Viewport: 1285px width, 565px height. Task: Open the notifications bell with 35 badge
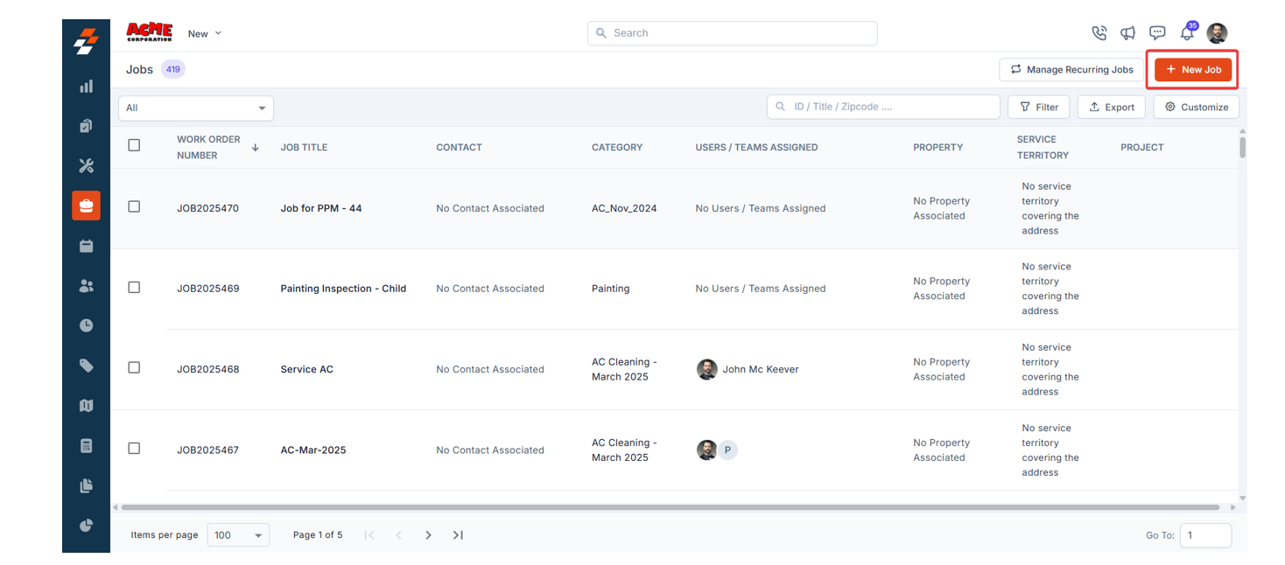1187,33
